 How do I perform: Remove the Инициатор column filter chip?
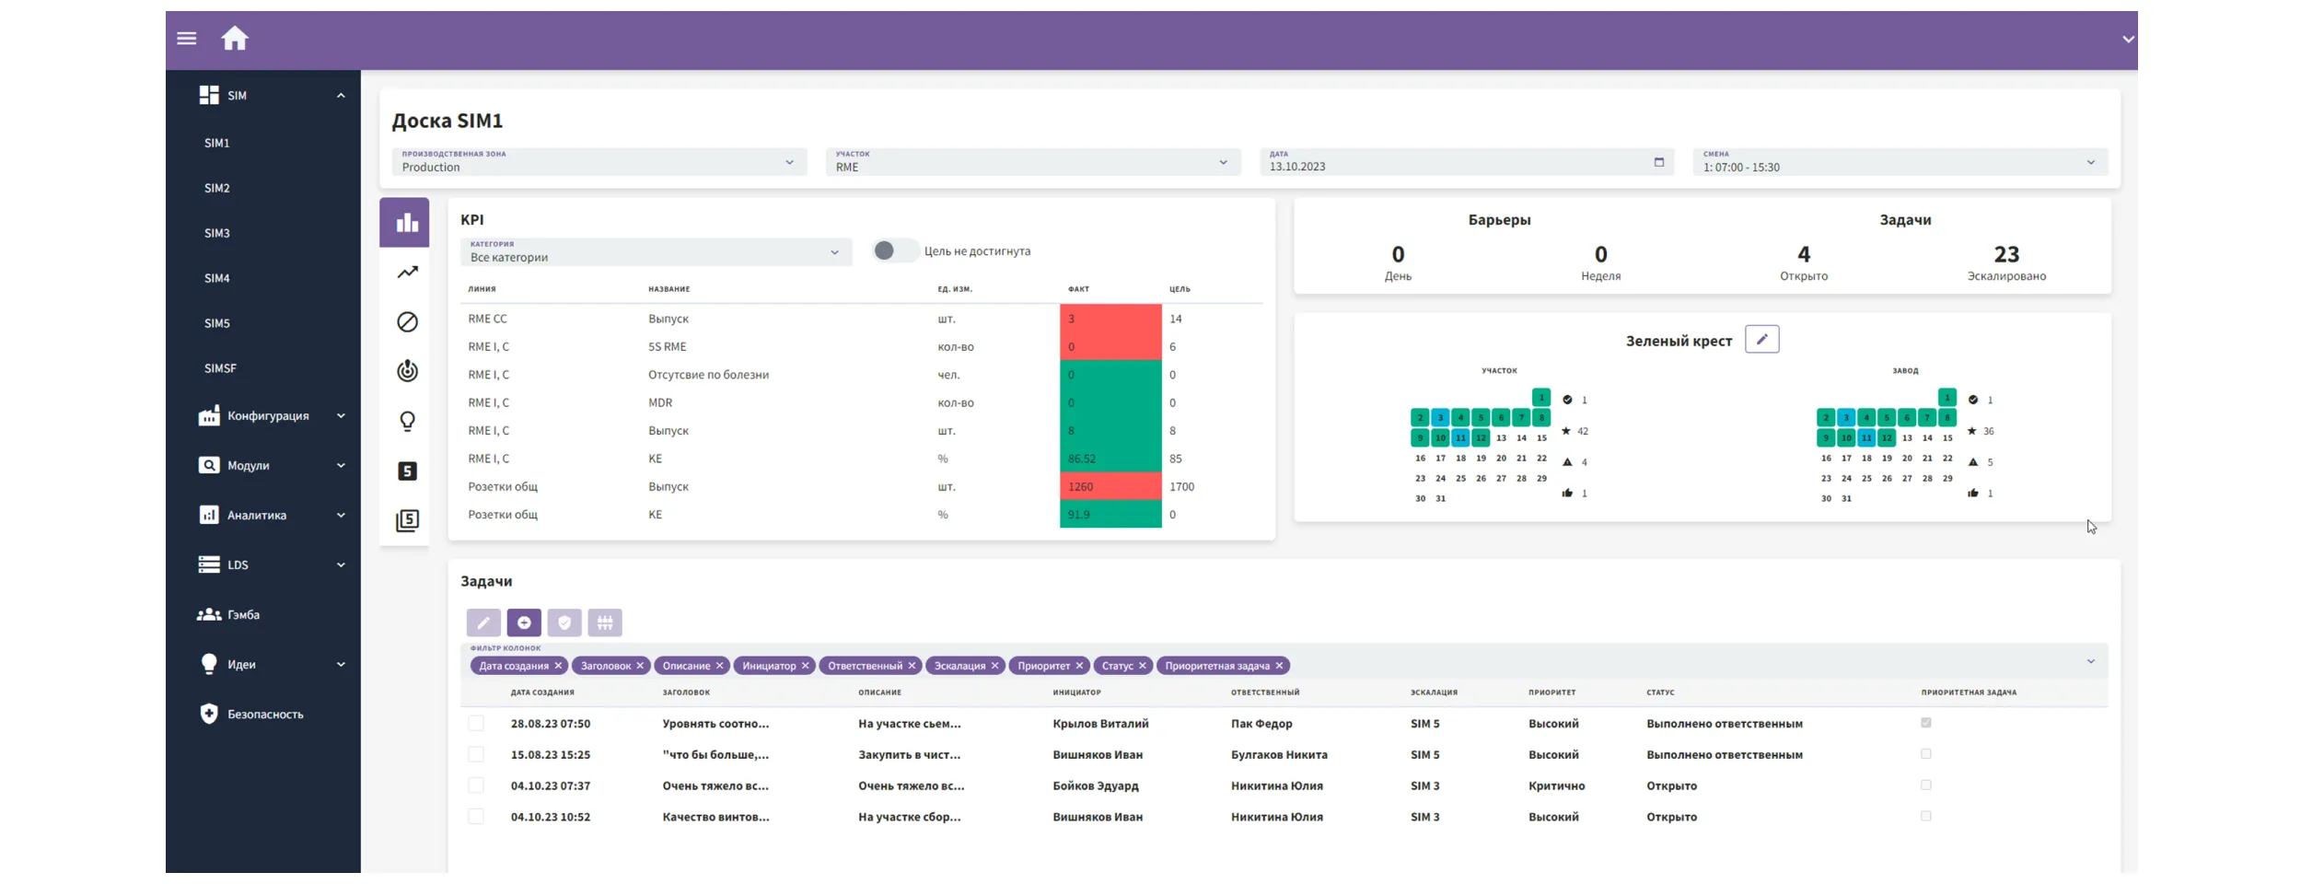805,667
